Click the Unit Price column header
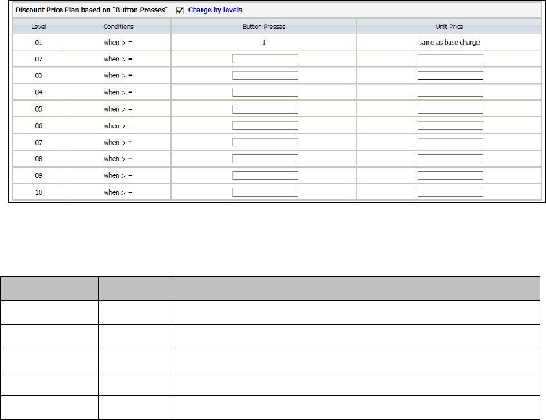 [x=449, y=26]
